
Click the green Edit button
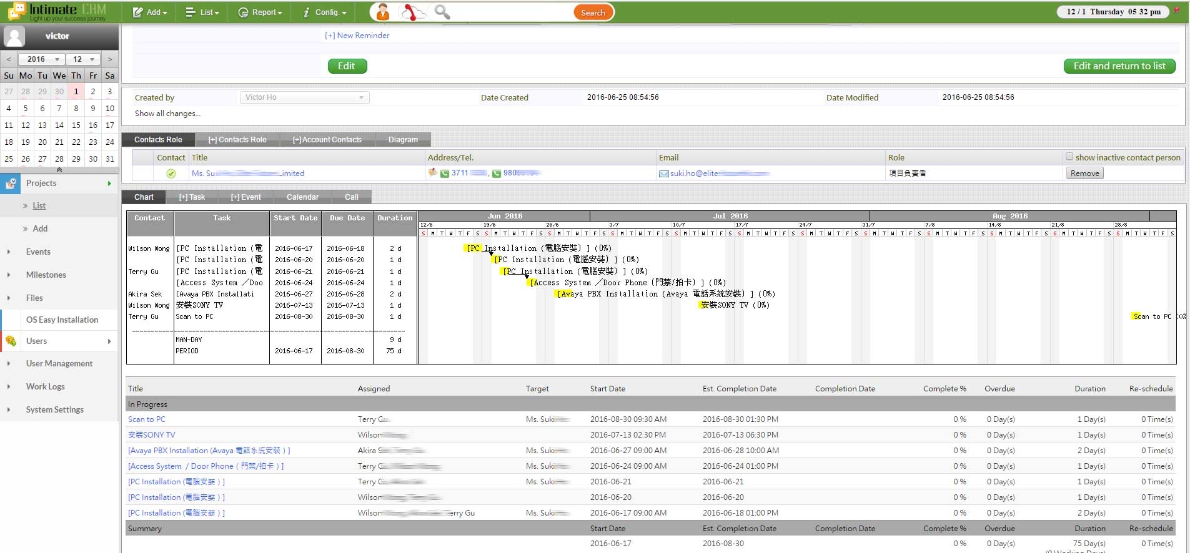(x=347, y=66)
